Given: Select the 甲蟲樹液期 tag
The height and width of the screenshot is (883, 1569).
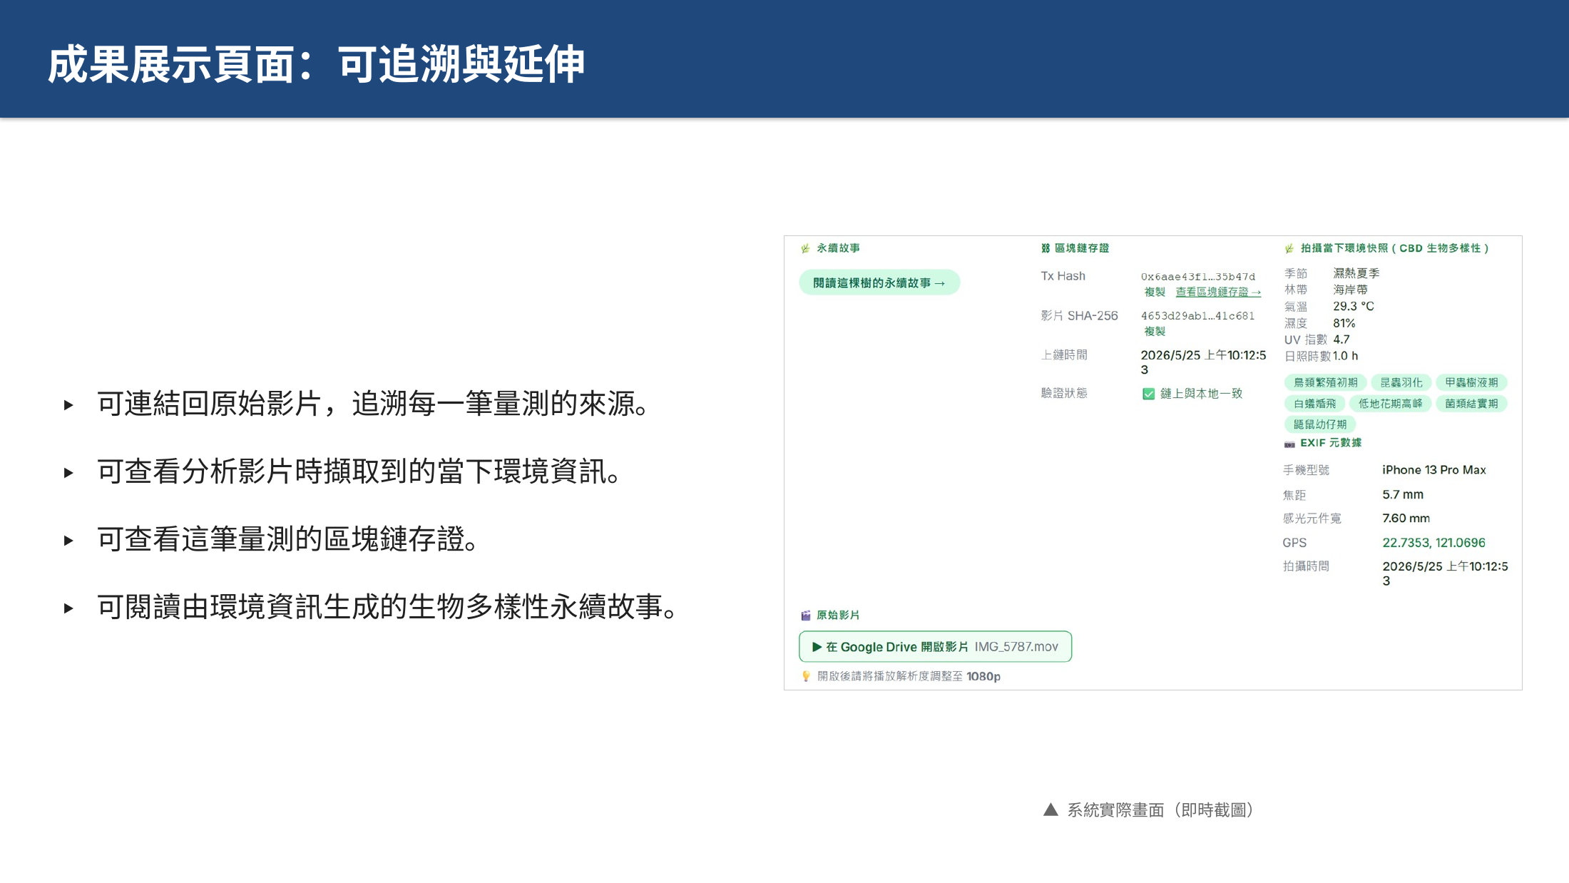Looking at the screenshot, I should (1472, 383).
